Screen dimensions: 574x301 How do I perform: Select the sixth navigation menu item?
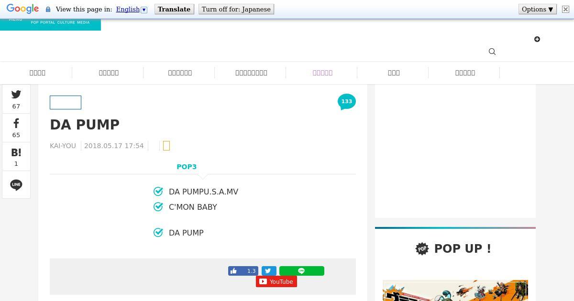(394, 73)
